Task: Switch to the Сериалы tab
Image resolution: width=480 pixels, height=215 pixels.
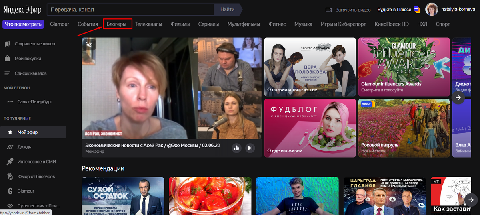Action: [208, 24]
